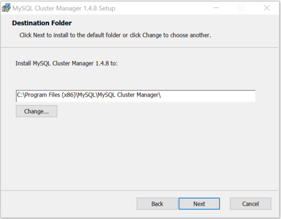
Task: Click 'Program Files (x86)' in the path text
Action: (50, 95)
